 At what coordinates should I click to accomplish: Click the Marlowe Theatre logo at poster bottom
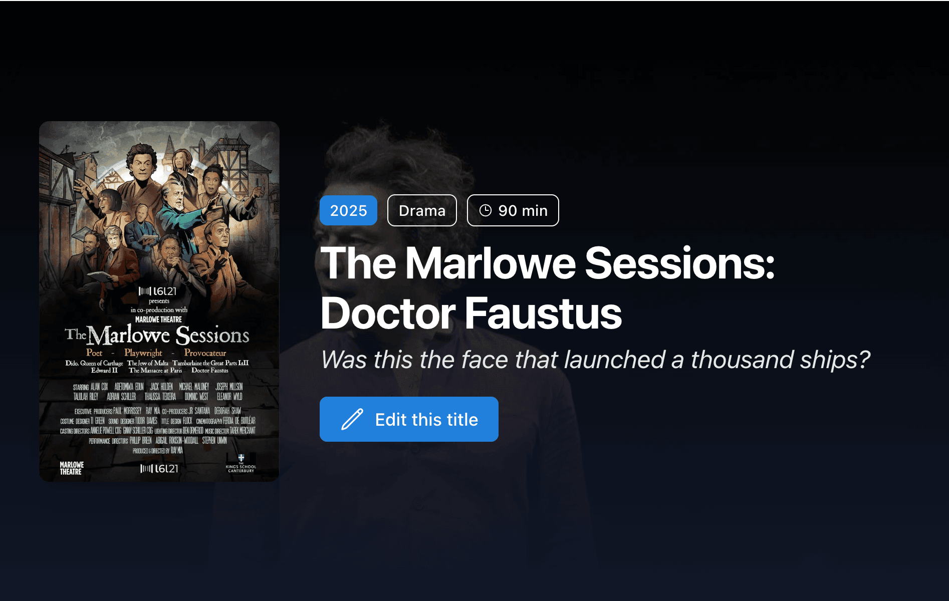tap(72, 468)
